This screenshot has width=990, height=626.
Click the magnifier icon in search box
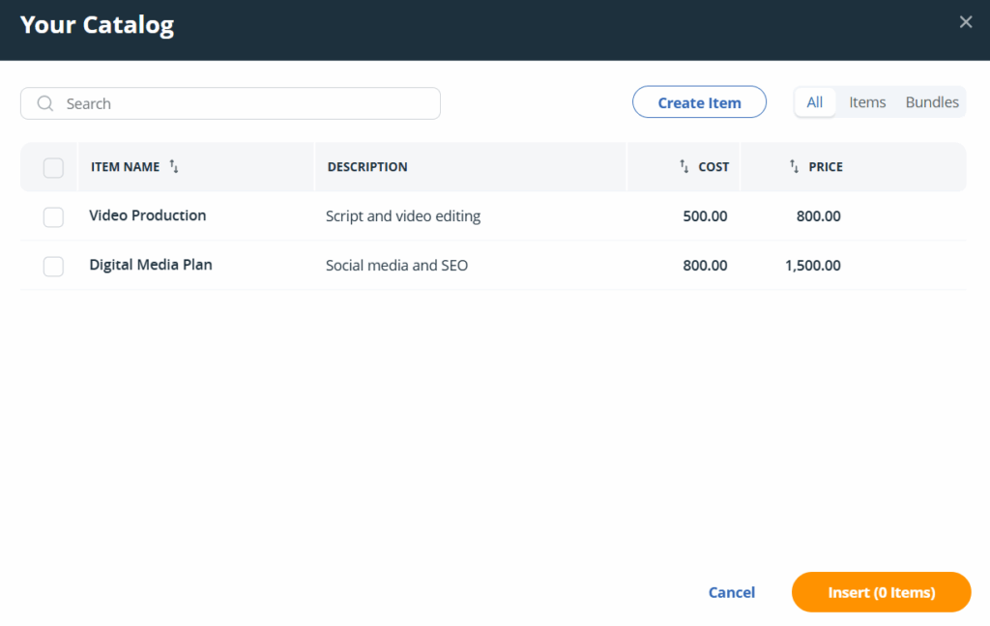[44, 103]
